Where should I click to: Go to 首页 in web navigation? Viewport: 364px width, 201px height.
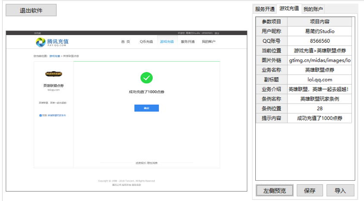pyautogui.click(x=126, y=41)
